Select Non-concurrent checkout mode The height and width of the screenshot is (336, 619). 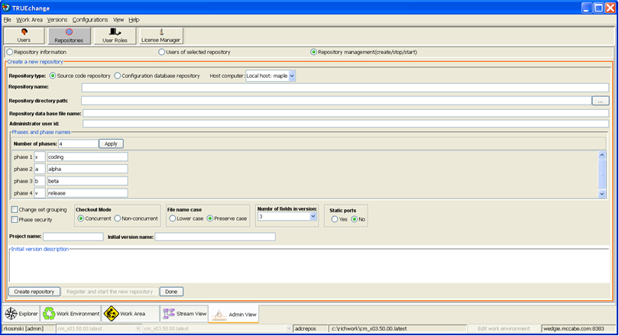click(117, 218)
